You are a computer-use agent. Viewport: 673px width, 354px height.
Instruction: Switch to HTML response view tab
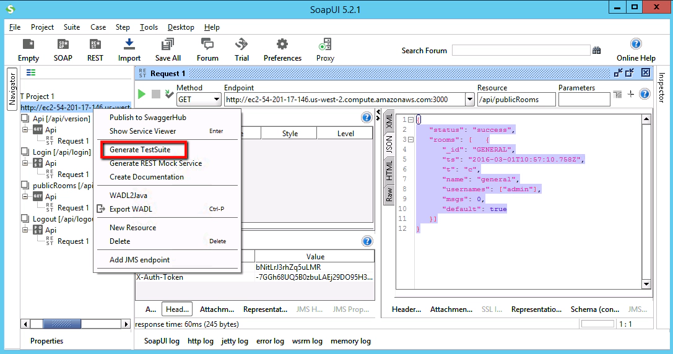pos(389,170)
